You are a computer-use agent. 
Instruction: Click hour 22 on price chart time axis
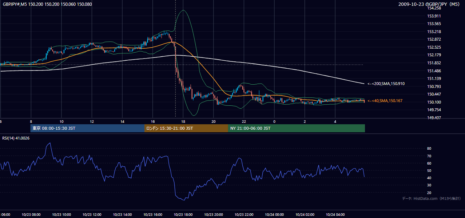point(244,122)
